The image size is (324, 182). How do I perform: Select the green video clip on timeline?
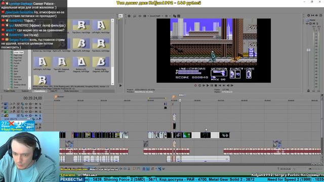coord(187,135)
